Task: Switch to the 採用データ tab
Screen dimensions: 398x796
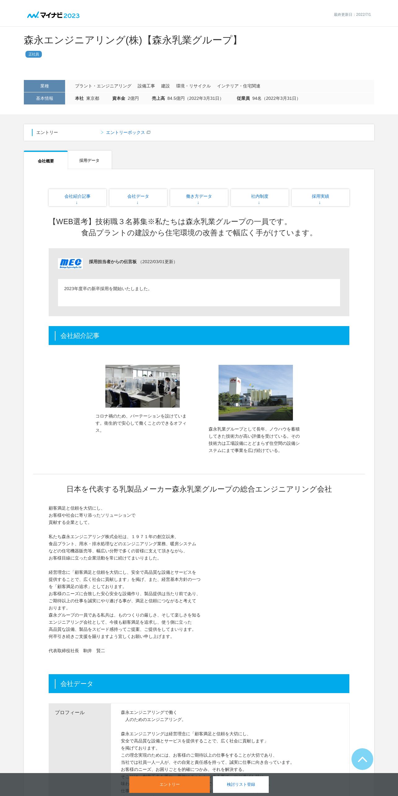Action: click(x=90, y=160)
